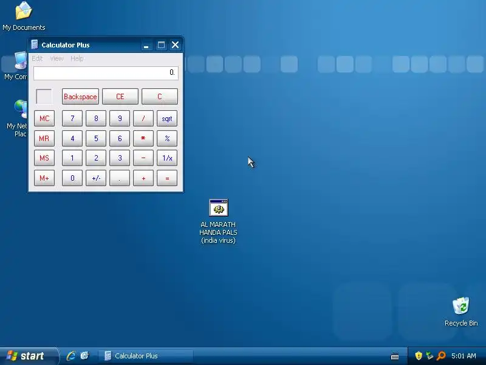The height and width of the screenshot is (365, 486).
Task: Click the decimal point button
Action: tap(120, 178)
